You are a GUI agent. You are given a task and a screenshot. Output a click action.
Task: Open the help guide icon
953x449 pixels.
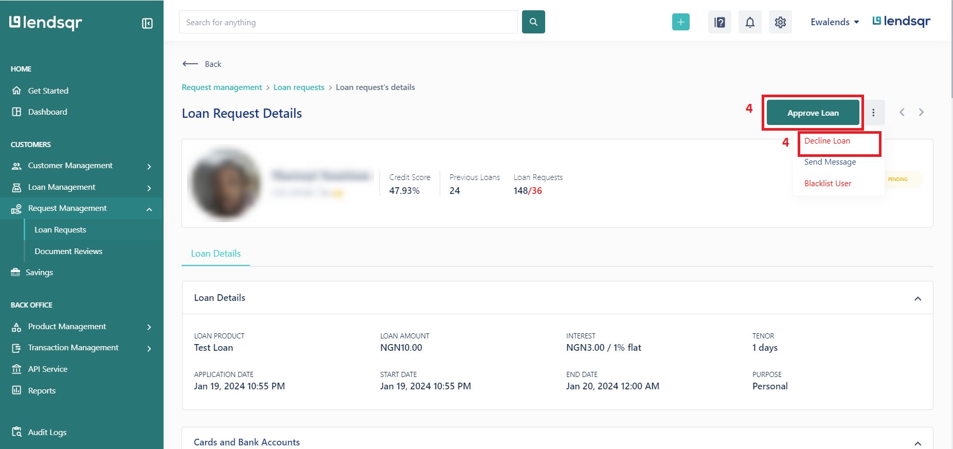[720, 22]
